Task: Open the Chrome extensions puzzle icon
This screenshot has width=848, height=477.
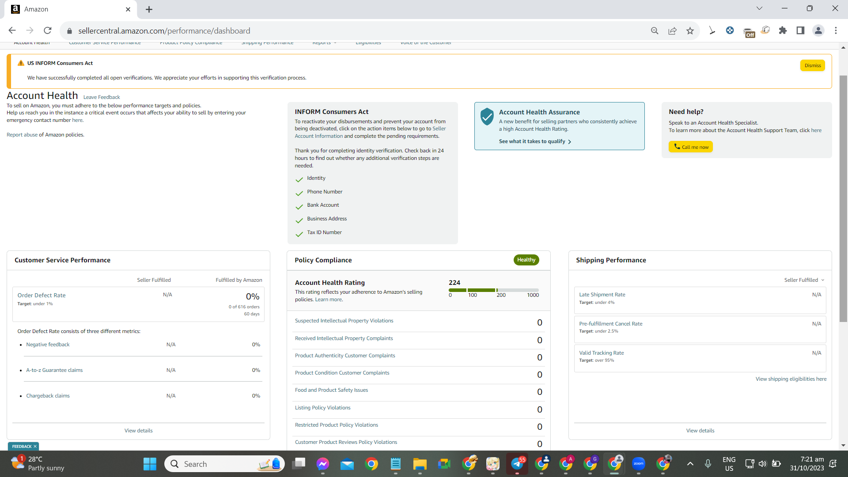Action: tap(783, 30)
